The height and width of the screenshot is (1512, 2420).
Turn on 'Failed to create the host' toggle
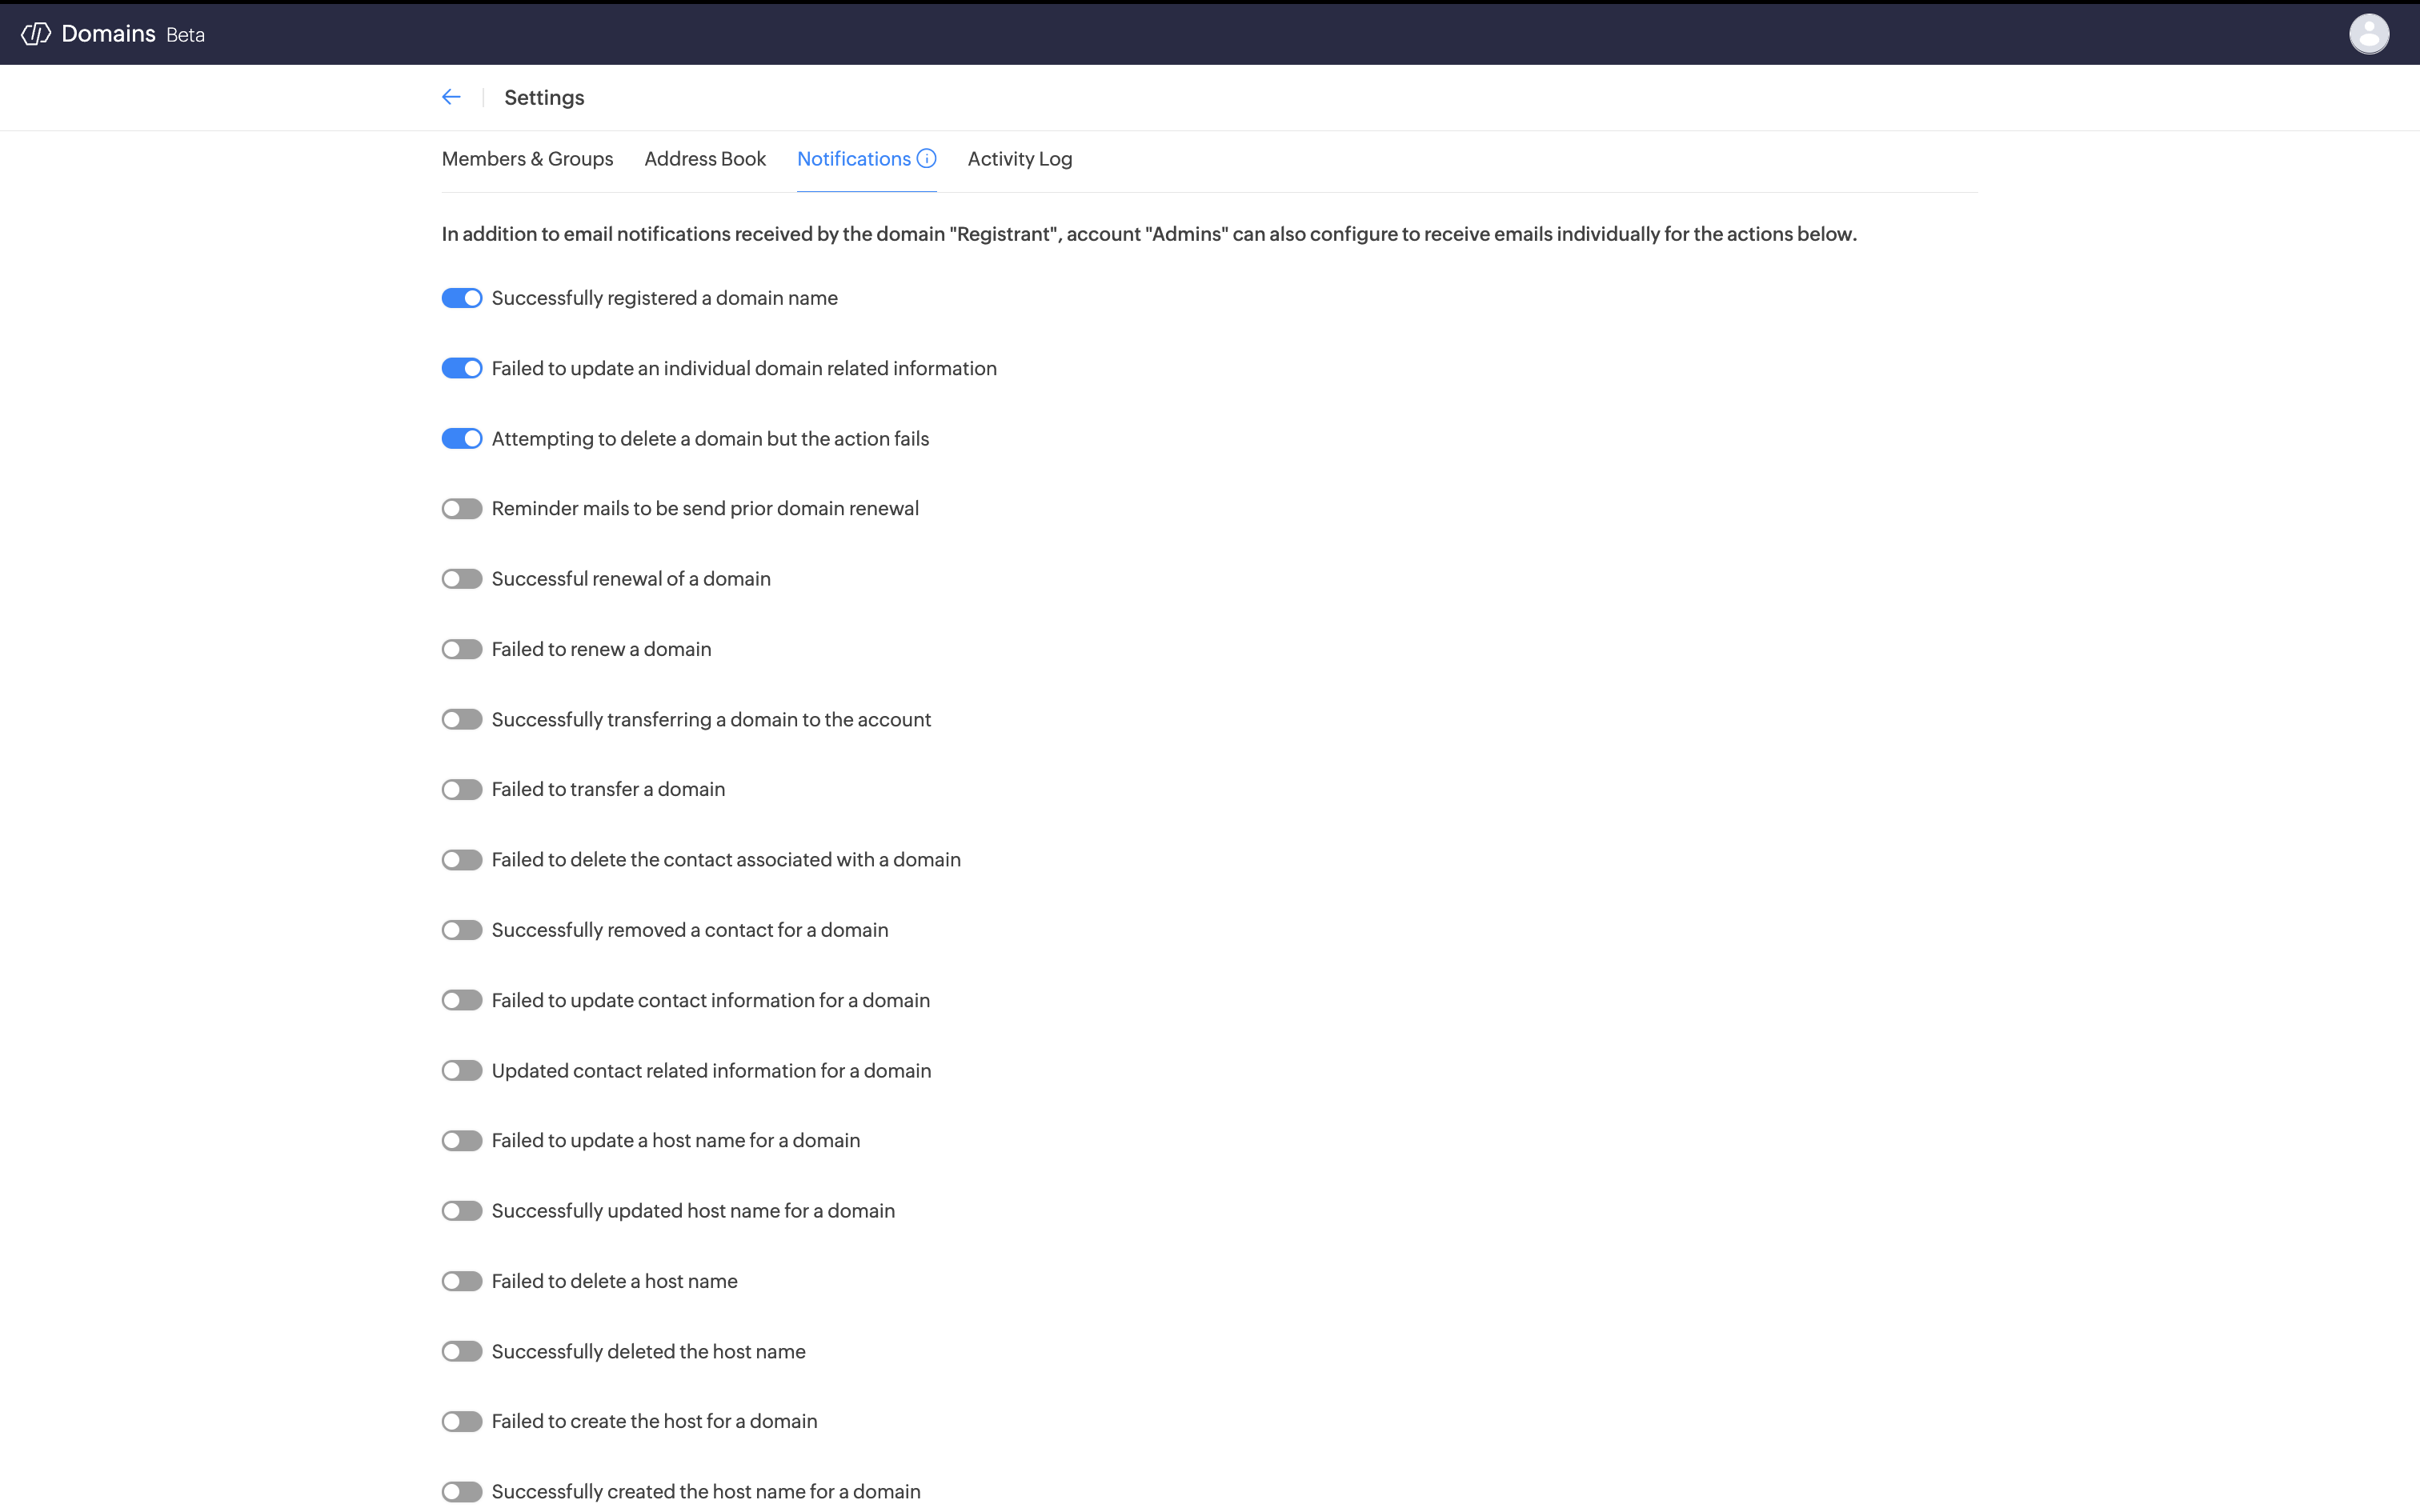462,1422
